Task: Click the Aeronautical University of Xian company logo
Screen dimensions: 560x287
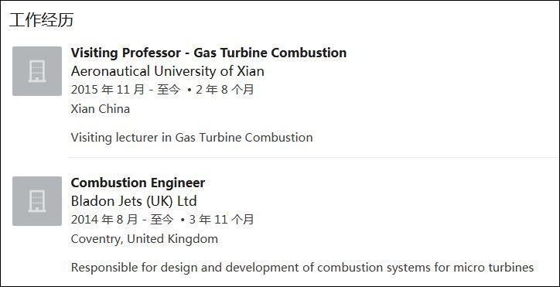Action: click(x=37, y=71)
